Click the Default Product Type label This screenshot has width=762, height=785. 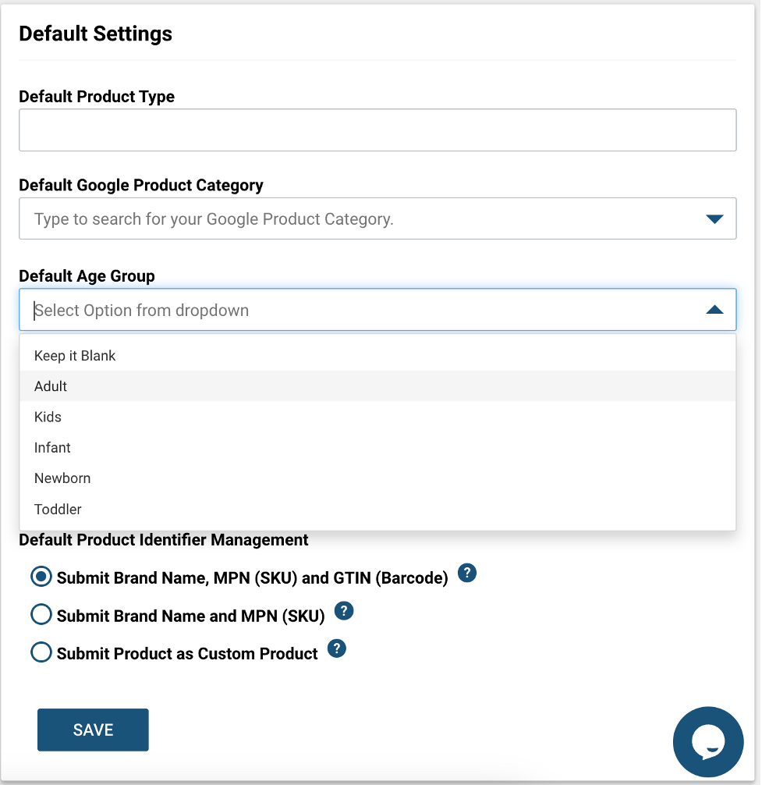[x=97, y=97]
